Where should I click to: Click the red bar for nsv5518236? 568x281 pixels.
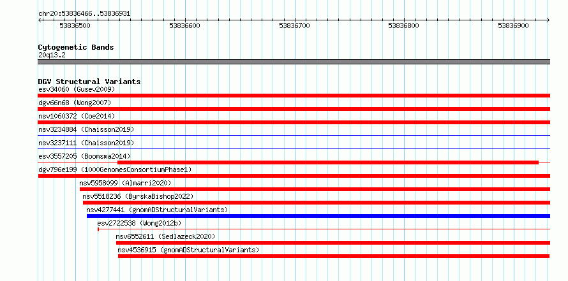coord(317,203)
